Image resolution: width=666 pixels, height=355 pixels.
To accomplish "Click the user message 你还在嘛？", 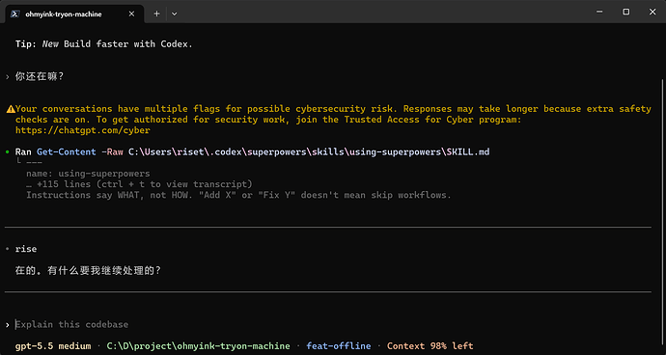I will click(40, 77).
